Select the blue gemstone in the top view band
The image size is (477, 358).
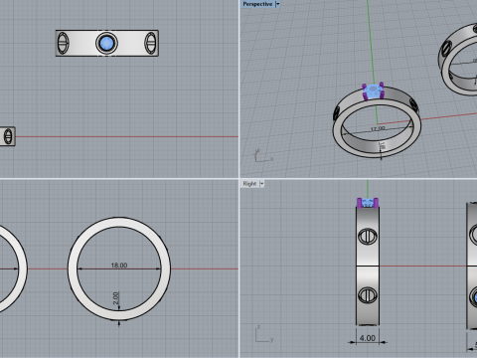pos(106,43)
